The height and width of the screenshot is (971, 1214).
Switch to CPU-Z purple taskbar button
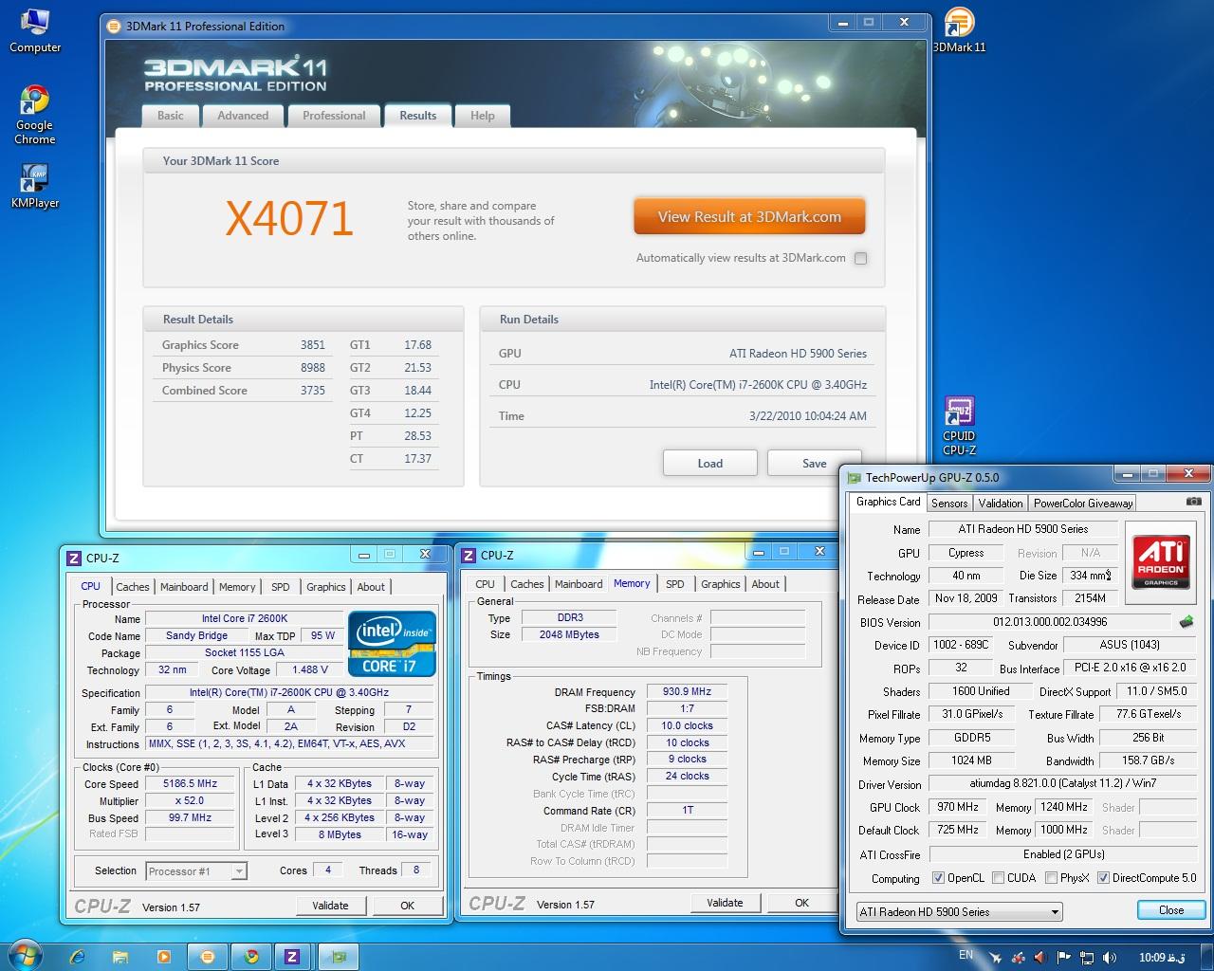pyautogui.click(x=292, y=956)
